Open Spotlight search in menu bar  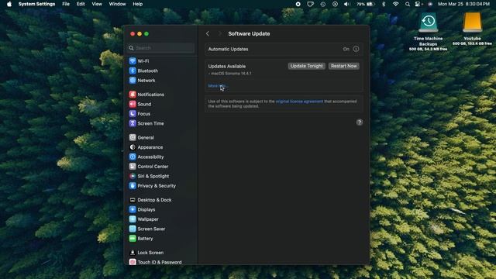408,4
